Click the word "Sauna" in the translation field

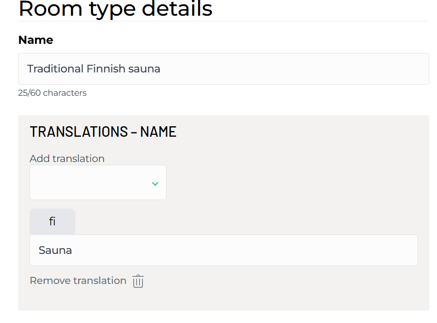tap(55, 250)
